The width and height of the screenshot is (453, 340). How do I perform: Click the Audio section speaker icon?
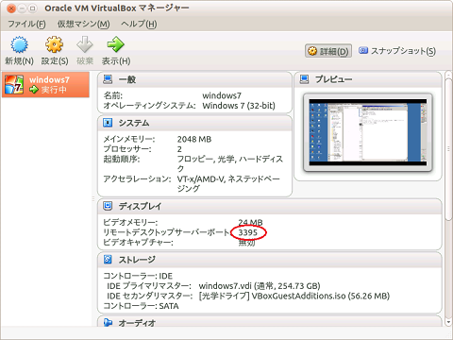(x=108, y=322)
